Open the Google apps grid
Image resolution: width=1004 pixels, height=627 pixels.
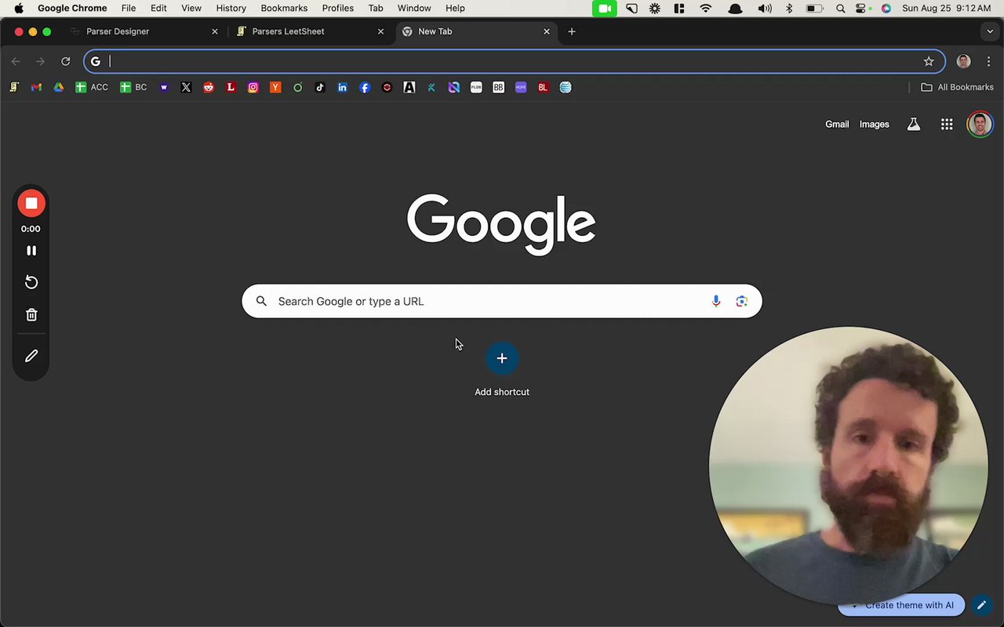click(x=947, y=124)
